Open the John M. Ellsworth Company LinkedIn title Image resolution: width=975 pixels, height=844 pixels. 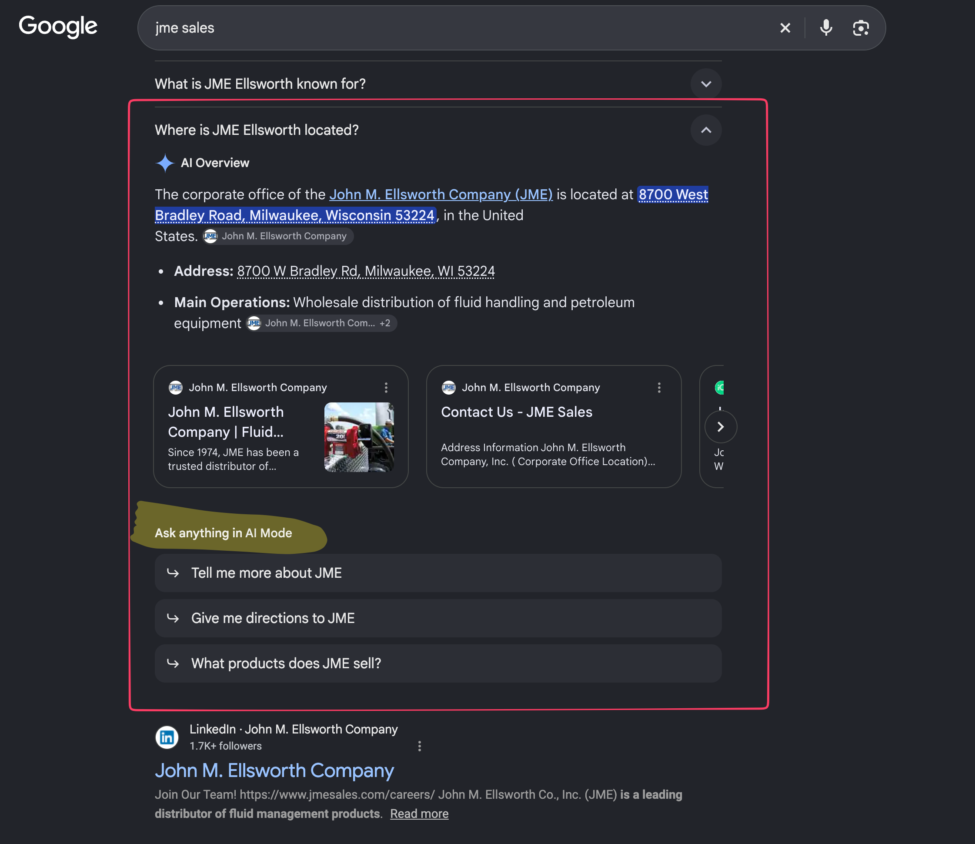[x=274, y=770]
